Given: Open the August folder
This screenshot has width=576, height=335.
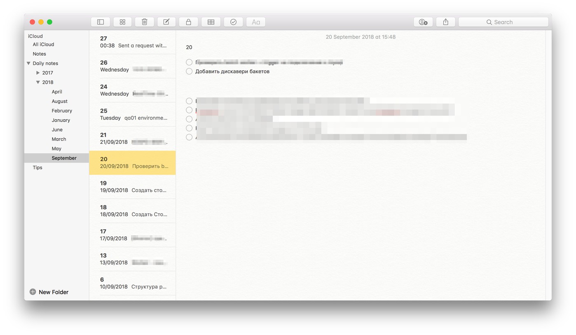Looking at the screenshot, I should (59, 101).
